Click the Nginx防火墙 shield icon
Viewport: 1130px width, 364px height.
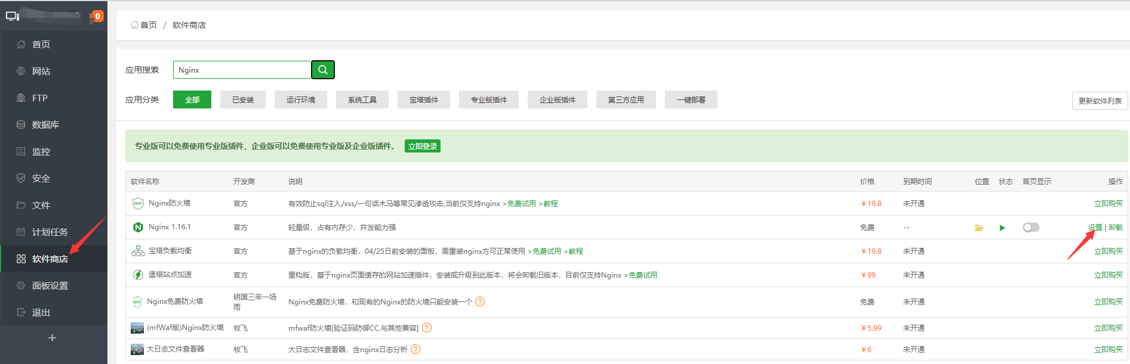(x=138, y=203)
